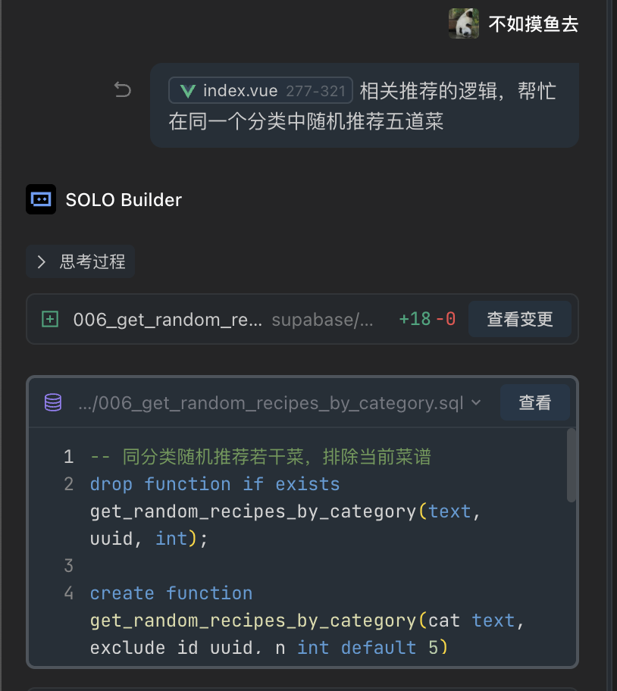The image size is (617, 691).
Task: Click the revert arrow beside the message
Action: coord(122,90)
